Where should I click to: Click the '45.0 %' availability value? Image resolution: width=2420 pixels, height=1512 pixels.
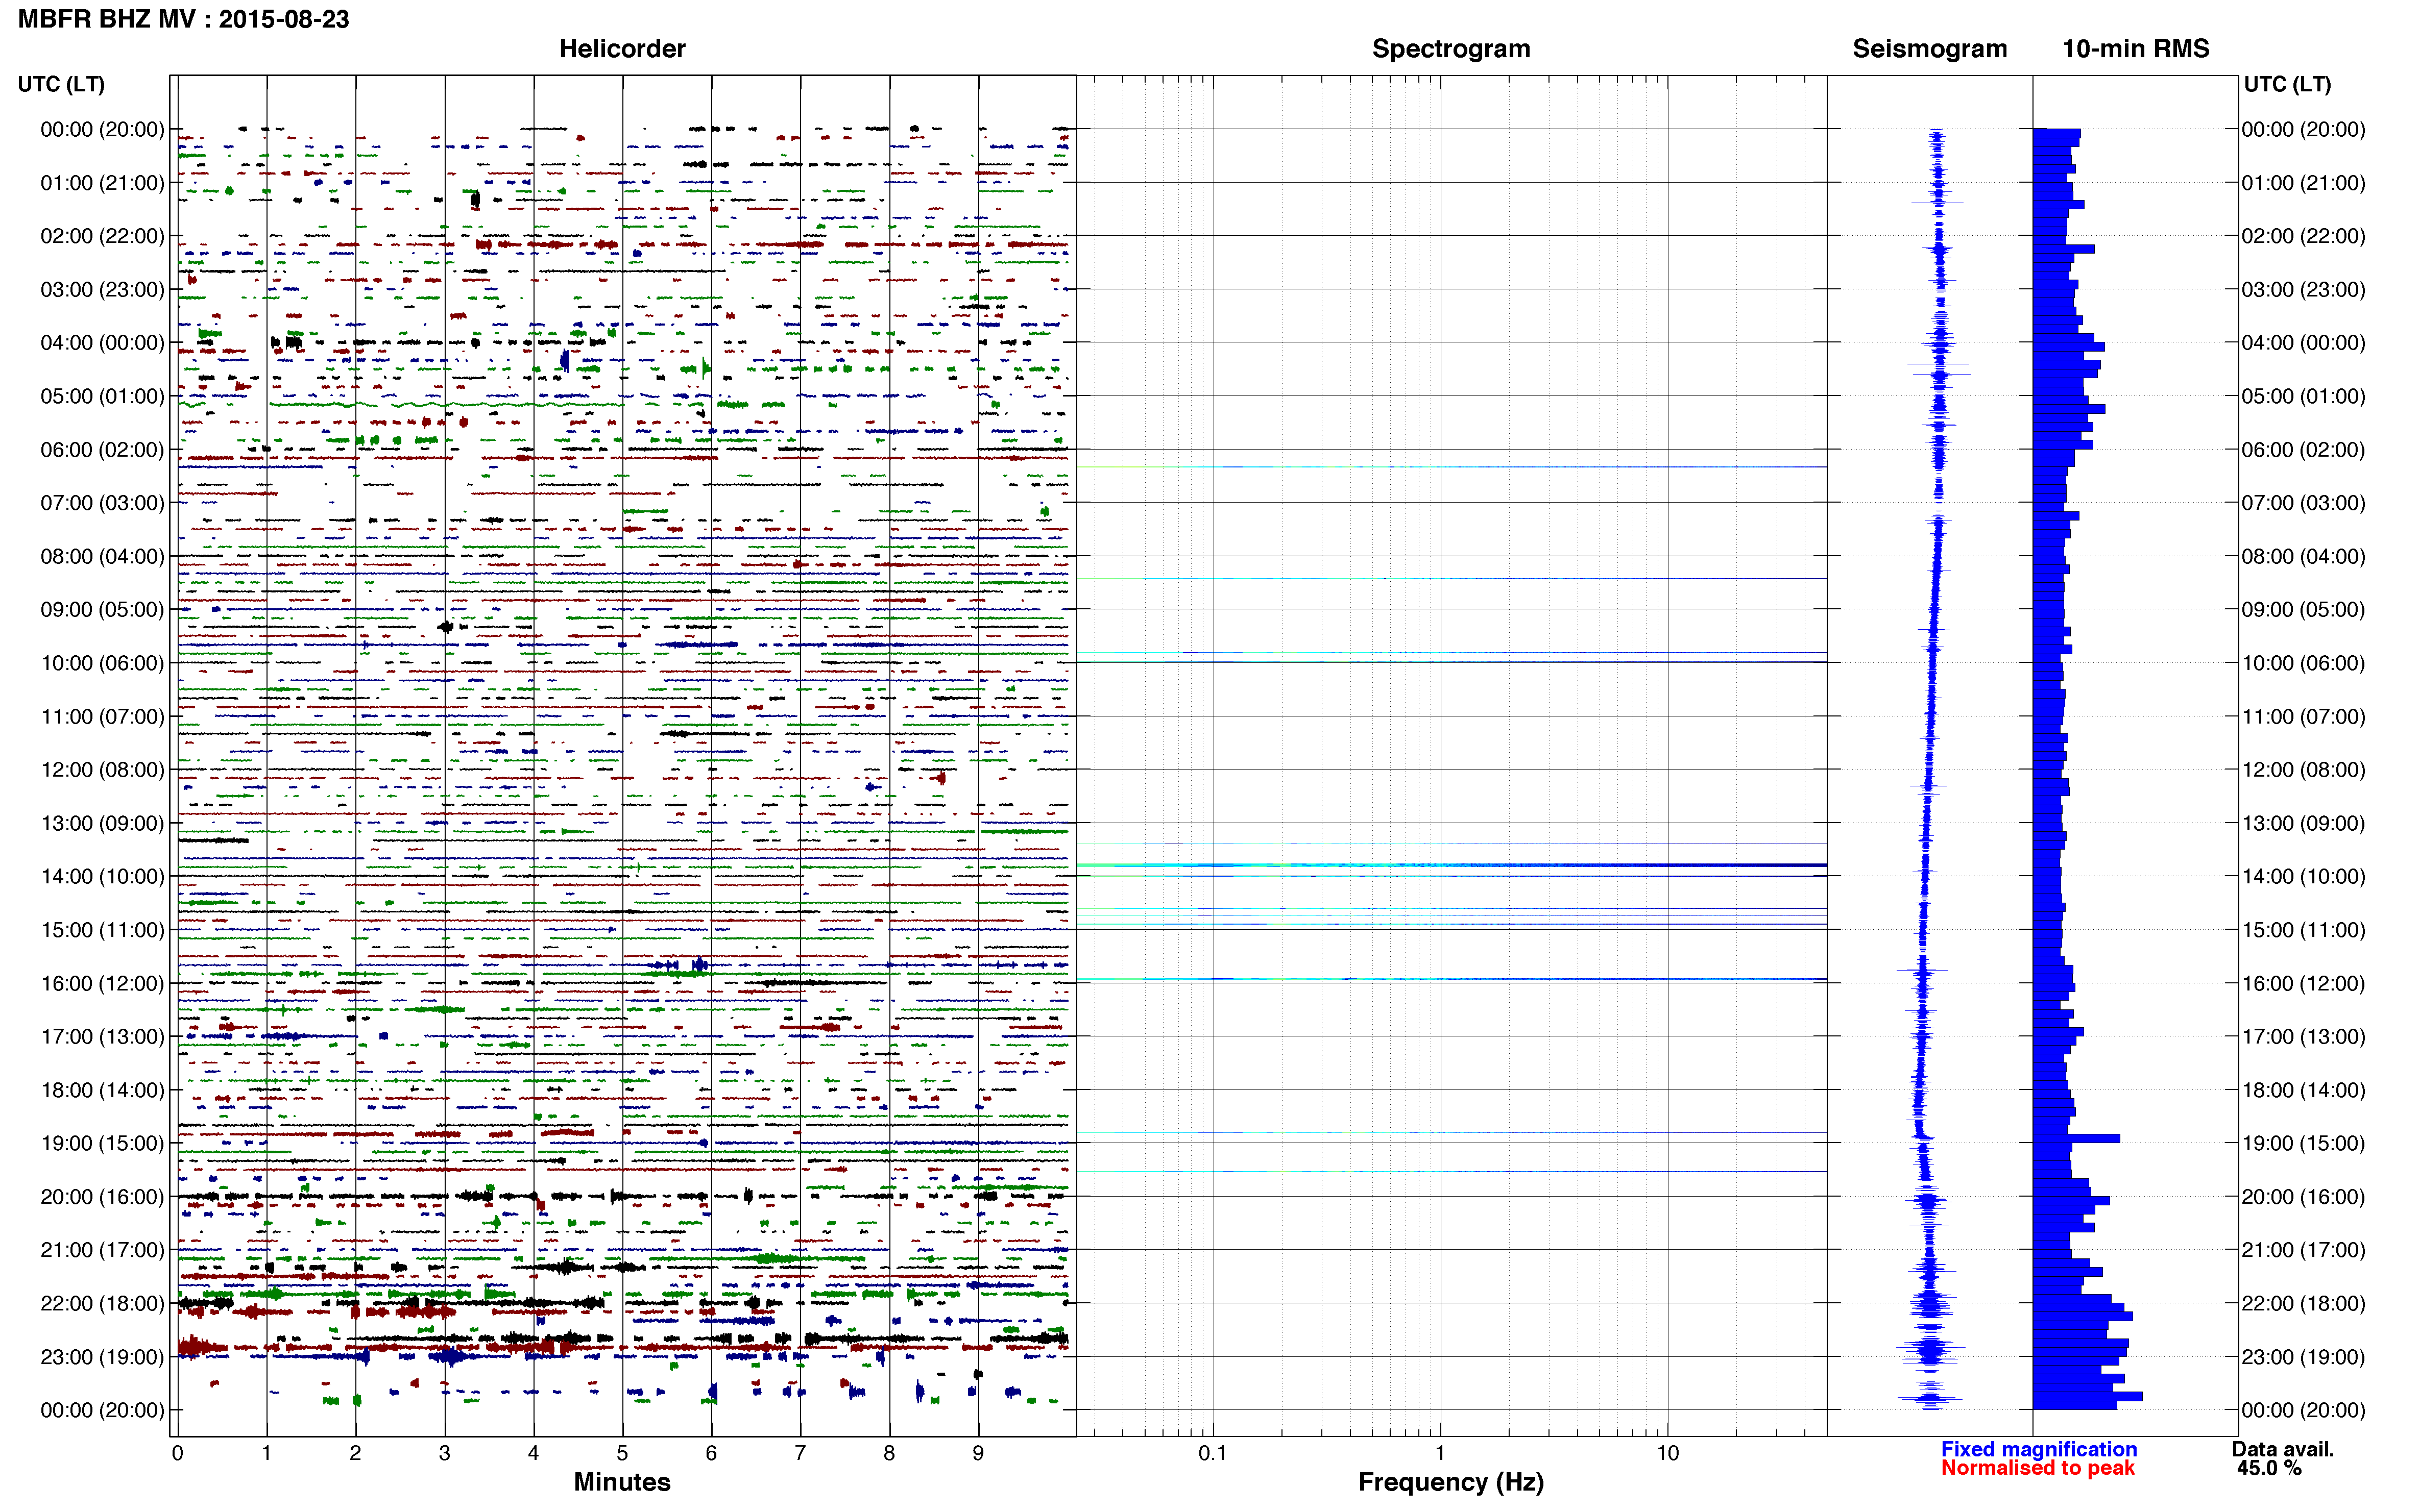[x=2269, y=1468]
